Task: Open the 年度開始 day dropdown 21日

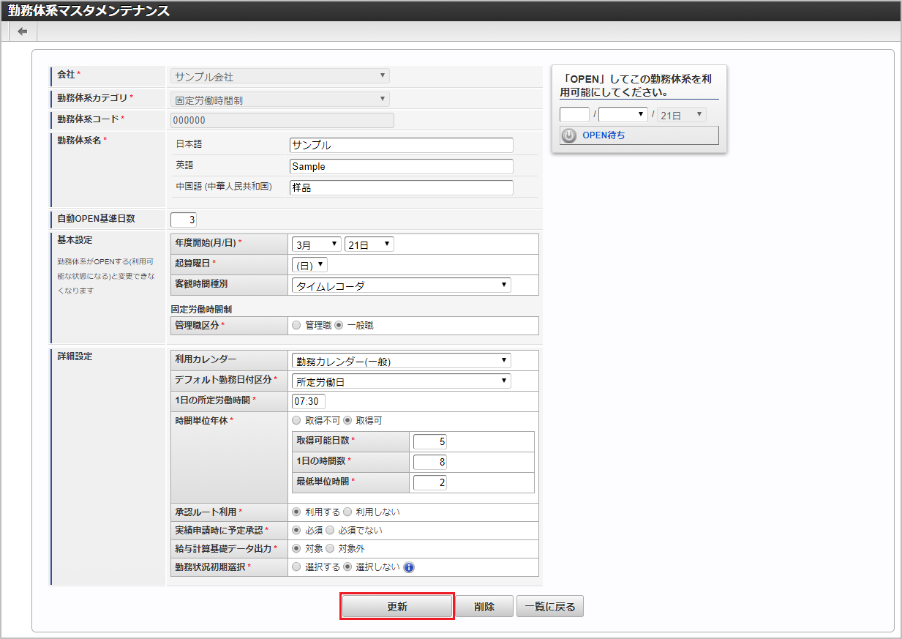Action: [369, 244]
